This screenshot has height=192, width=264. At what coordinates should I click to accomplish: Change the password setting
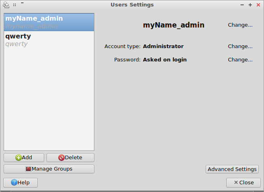coord(240,59)
